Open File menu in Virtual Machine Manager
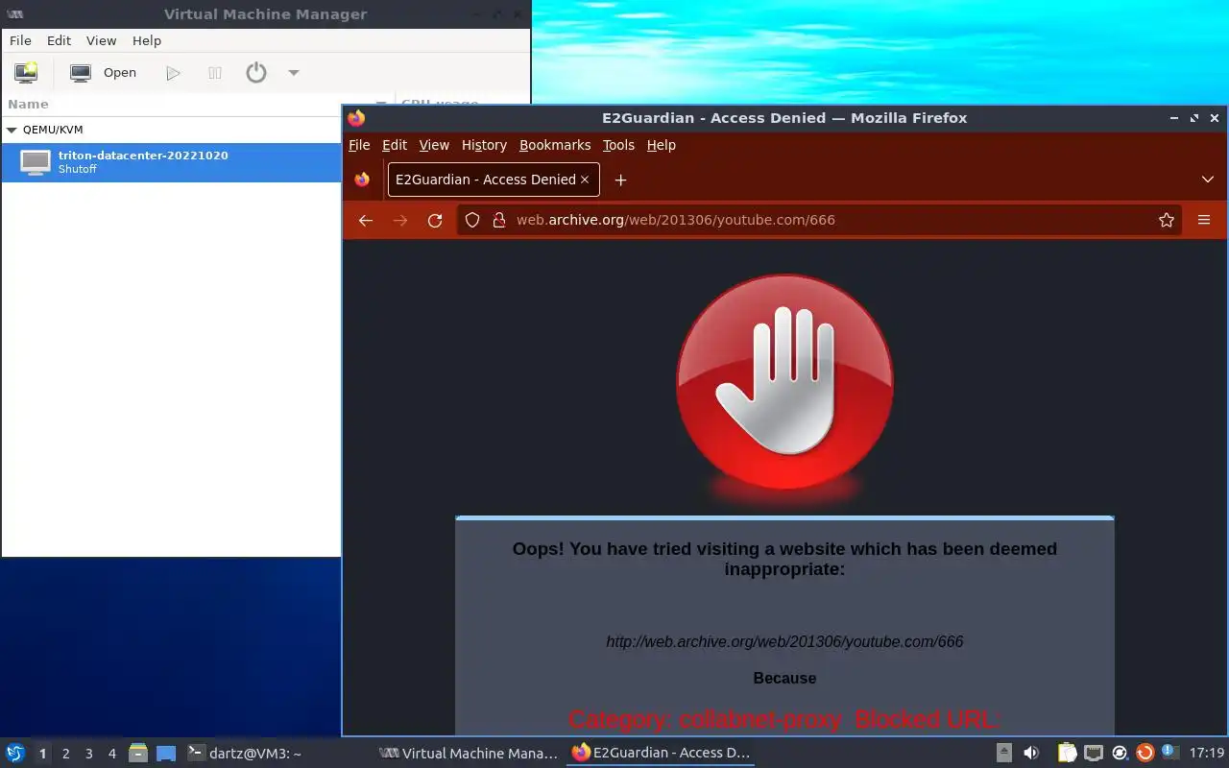 [20, 40]
